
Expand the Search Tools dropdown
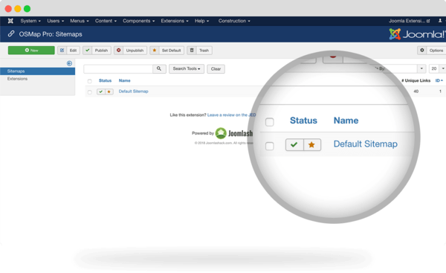pyautogui.click(x=187, y=68)
